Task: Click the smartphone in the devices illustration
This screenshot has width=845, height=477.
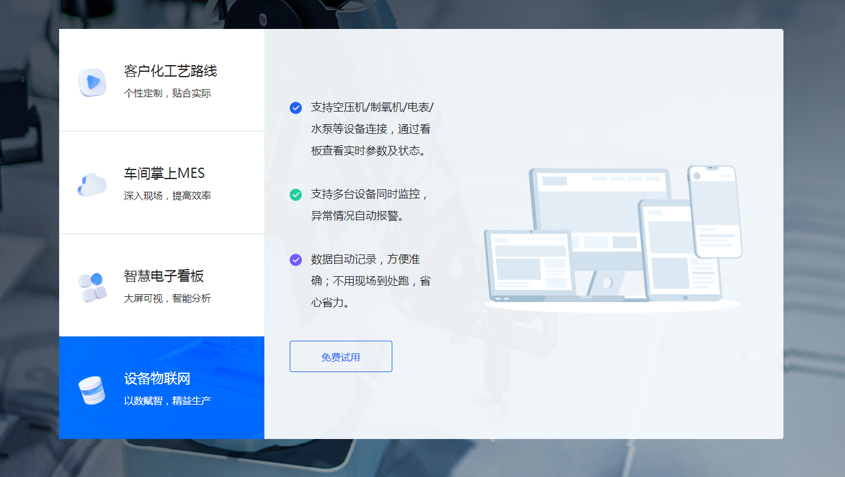Action: click(x=715, y=211)
